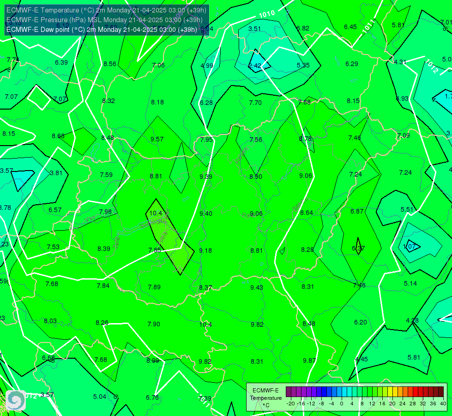Click the 6.82 temperature value
The width and height of the screenshot is (452, 416).
coord(303,28)
